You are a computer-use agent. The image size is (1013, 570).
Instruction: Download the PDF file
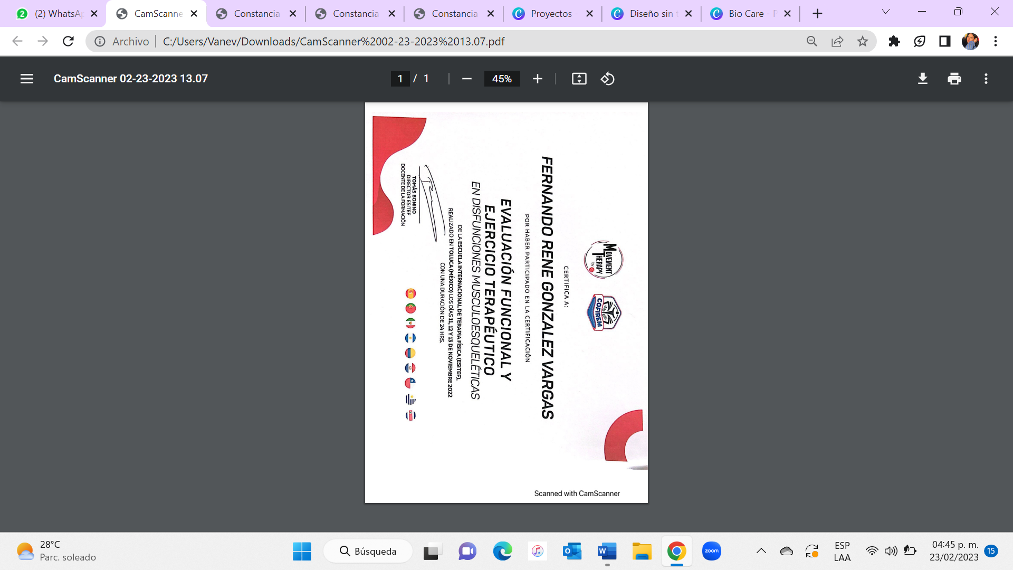coord(922,79)
